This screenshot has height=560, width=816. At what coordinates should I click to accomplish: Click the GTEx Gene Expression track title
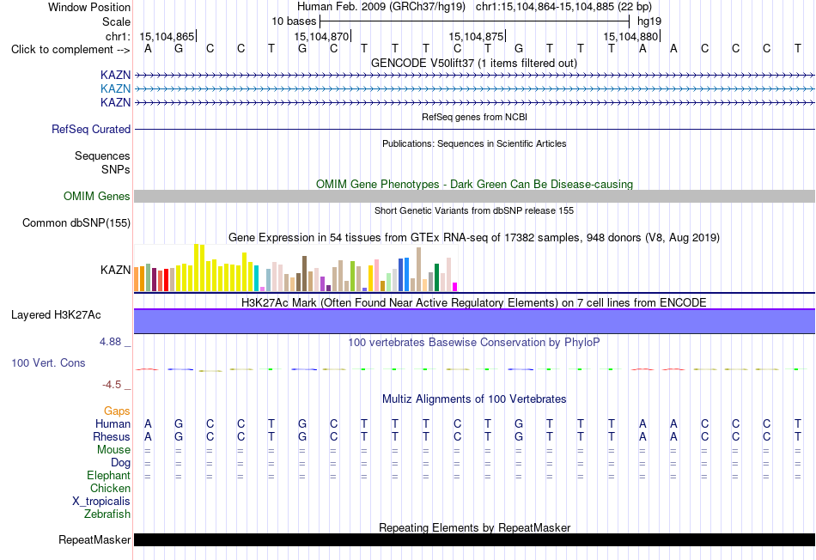click(x=474, y=237)
